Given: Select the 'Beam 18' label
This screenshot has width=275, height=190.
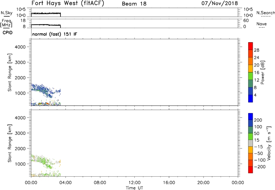Looking at the screenshot, I should coord(134,4).
